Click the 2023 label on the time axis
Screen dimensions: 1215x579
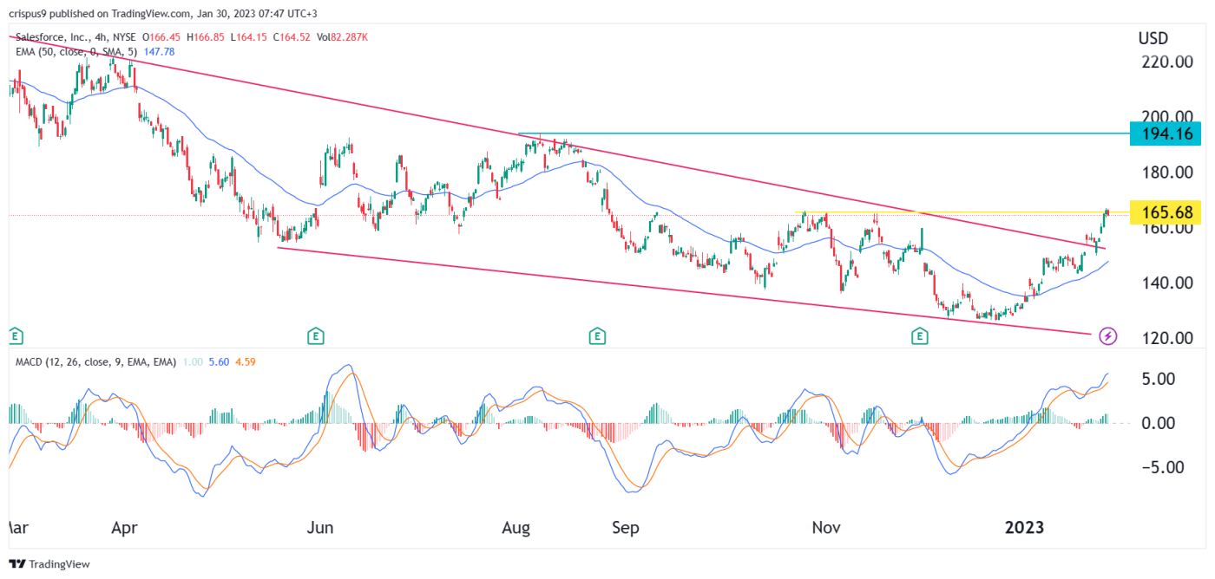click(x=1026, y=527)
